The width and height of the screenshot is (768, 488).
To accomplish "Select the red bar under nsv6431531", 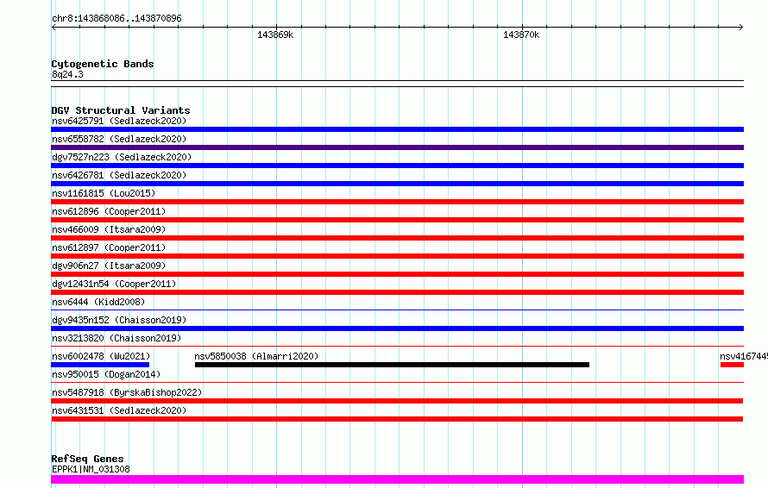I will click(x=397, y=419).
